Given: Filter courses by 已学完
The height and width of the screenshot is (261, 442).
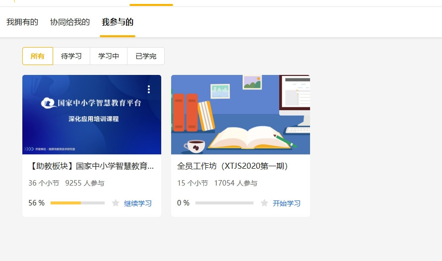Looking at the screenshot, I should [x=146, y=56].
